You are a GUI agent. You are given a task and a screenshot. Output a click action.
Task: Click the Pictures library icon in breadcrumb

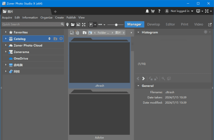coord(90,33)
